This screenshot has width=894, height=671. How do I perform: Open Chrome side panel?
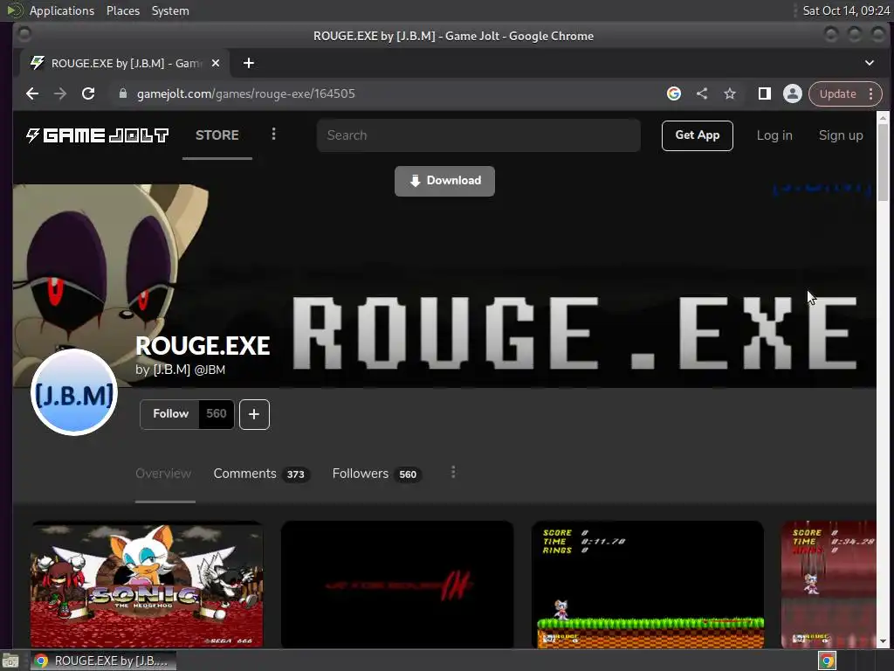click(x=765, y=93)
